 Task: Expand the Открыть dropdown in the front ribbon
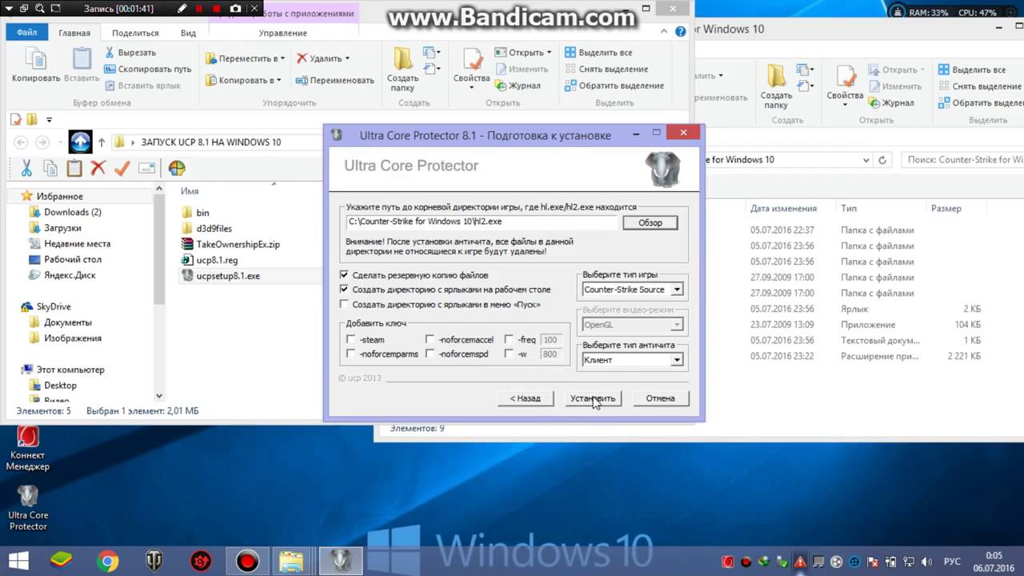(548, 52)
